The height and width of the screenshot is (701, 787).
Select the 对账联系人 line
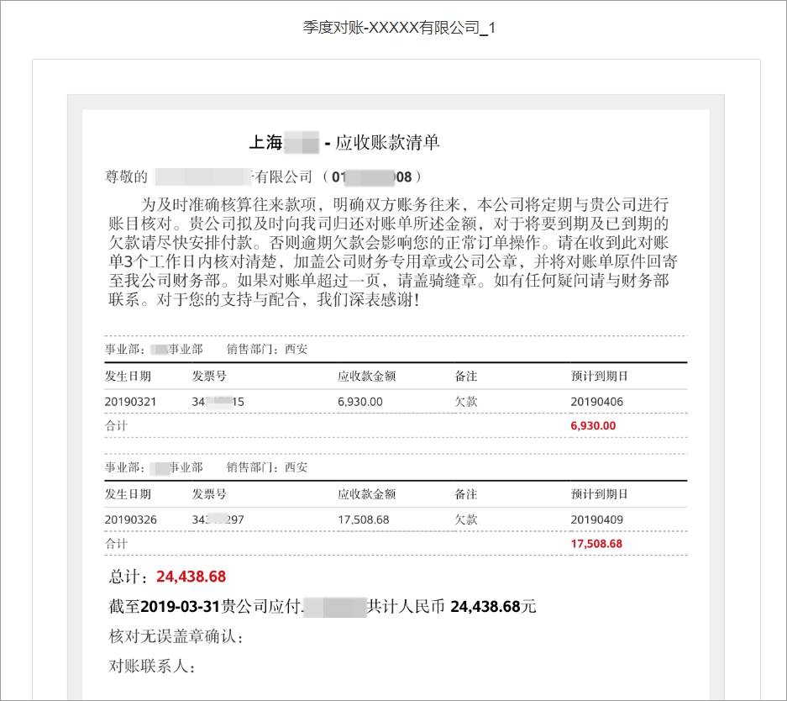point(155,667)
